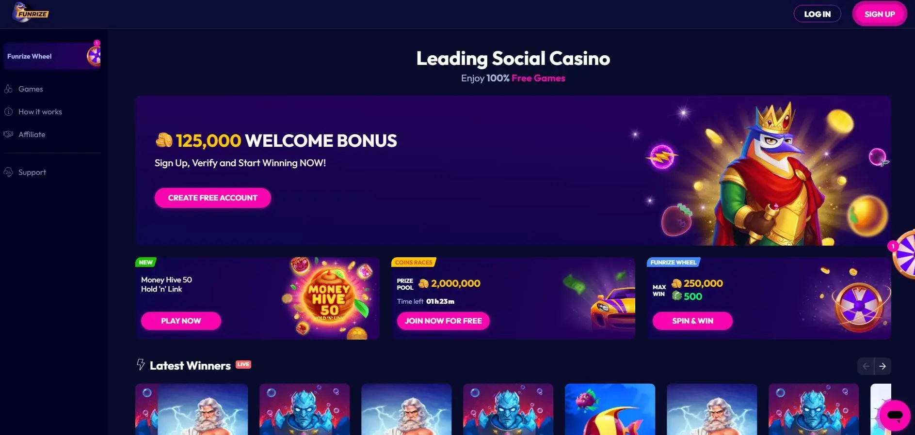Select How it works in sidebar
Viewport: 915px width, 435px height.
(40, 112)
